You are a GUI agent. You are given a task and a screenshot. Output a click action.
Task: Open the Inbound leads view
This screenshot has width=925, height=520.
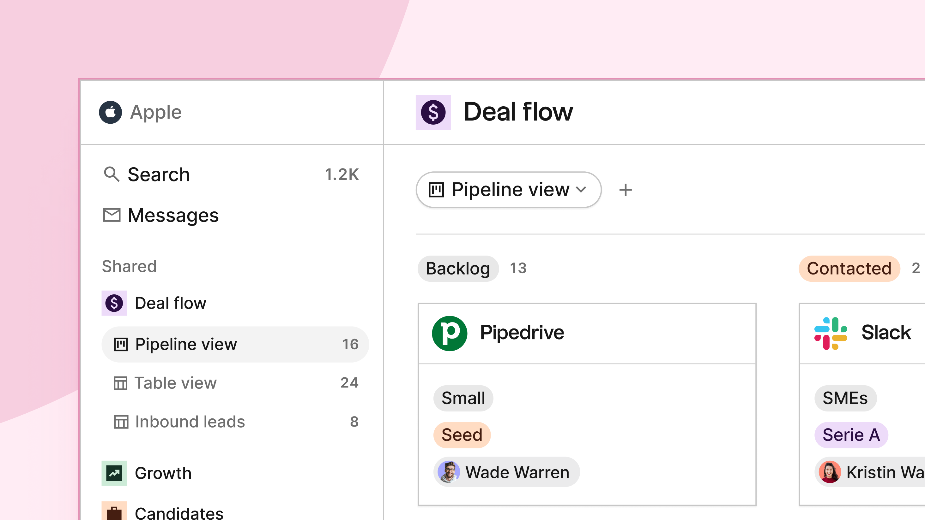tap(190, 421)
